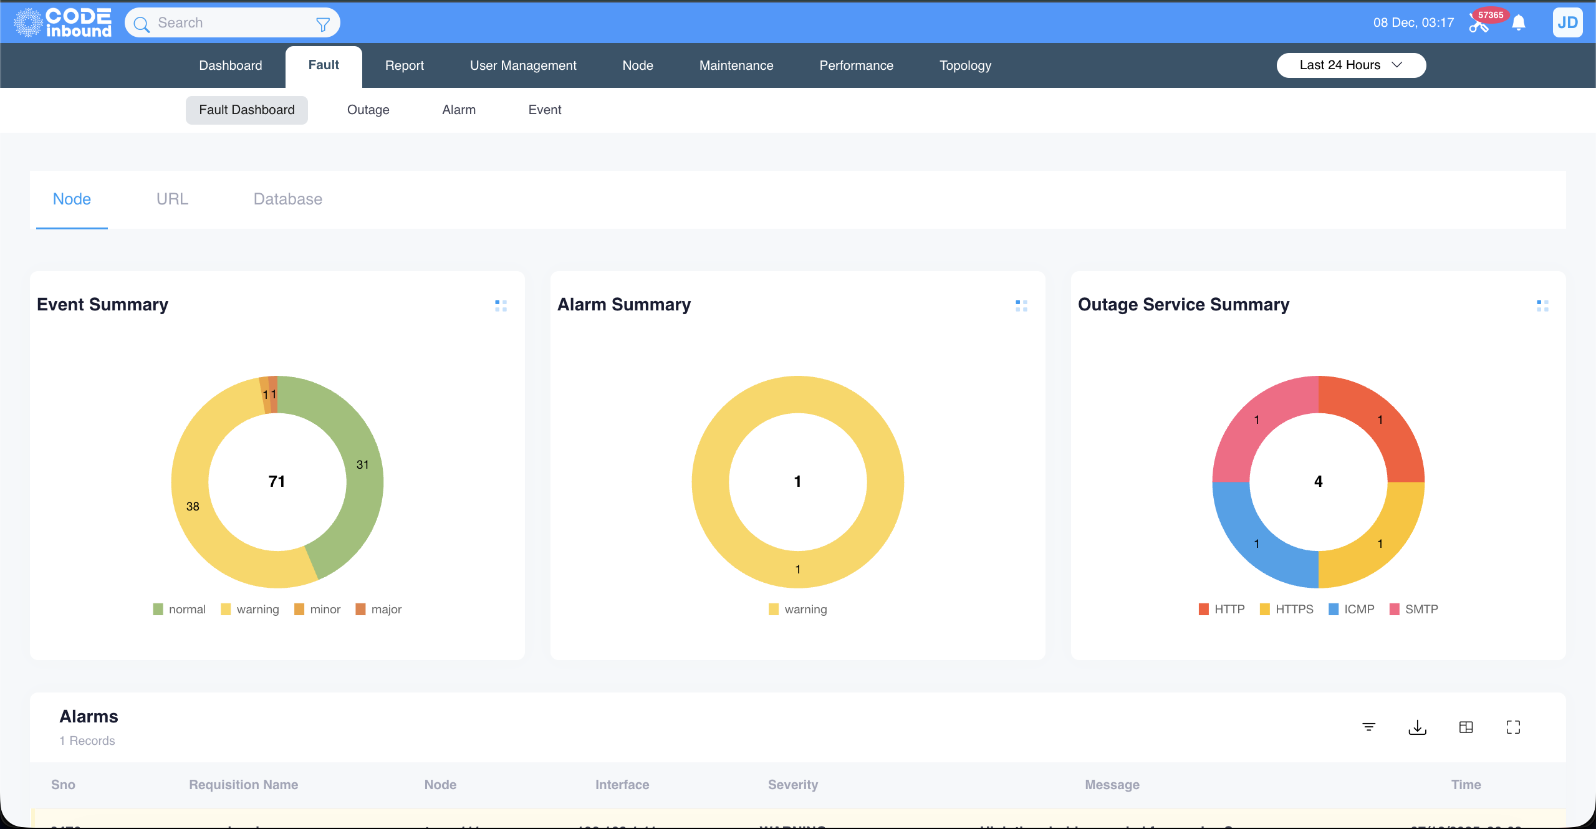Expand the Last 24 Hours dropdown
This screenshot has width=1596, height=829.
click(1350, 65)
